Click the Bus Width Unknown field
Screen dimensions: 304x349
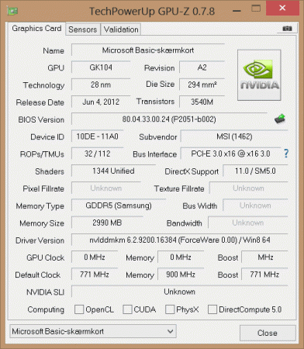(x=255, y=206)
